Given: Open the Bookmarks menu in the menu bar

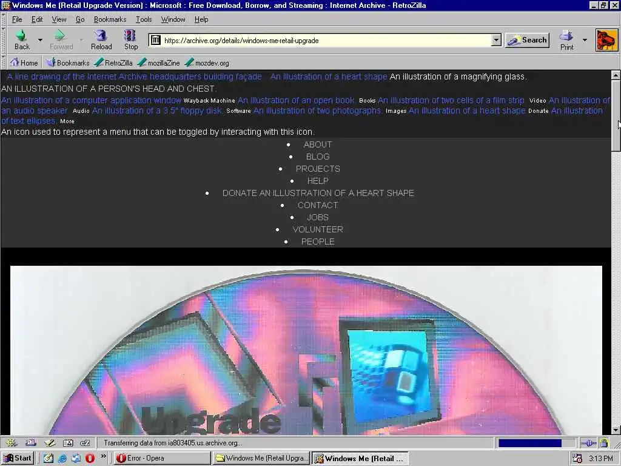Looking at the screenshot, I should click(110, 19).
